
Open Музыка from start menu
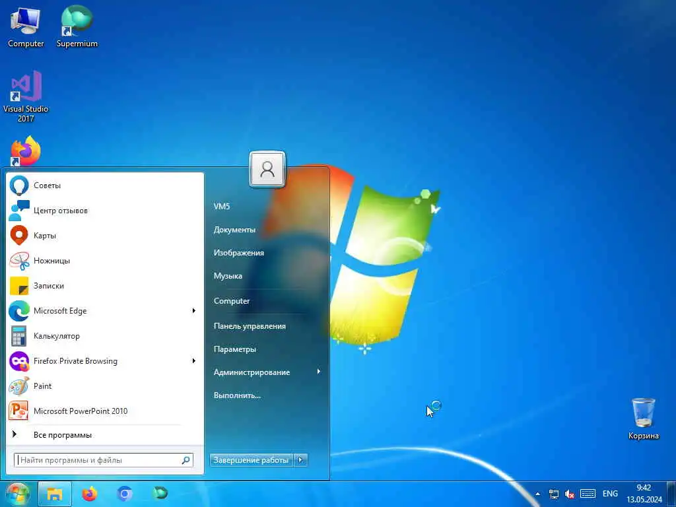[x=228, y=277]
